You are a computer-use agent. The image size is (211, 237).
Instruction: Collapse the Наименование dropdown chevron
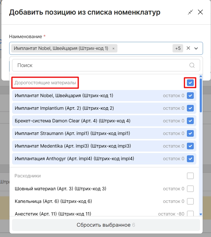point(196,48)
